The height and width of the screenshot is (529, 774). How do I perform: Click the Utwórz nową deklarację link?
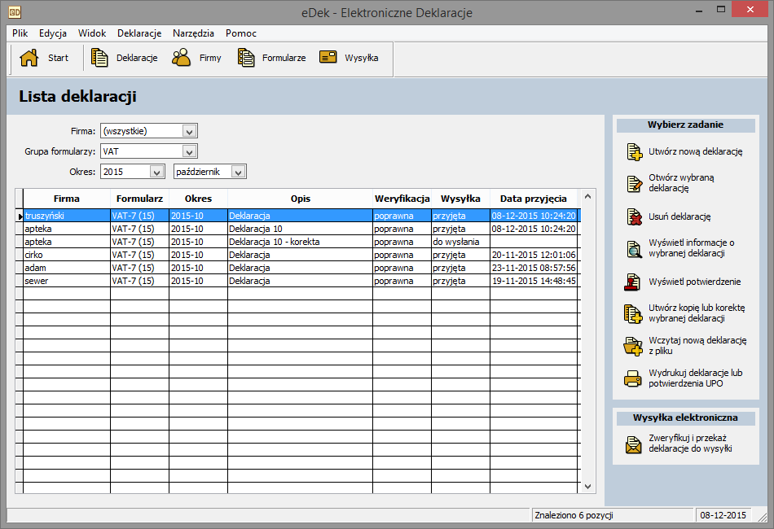(696, 152)
